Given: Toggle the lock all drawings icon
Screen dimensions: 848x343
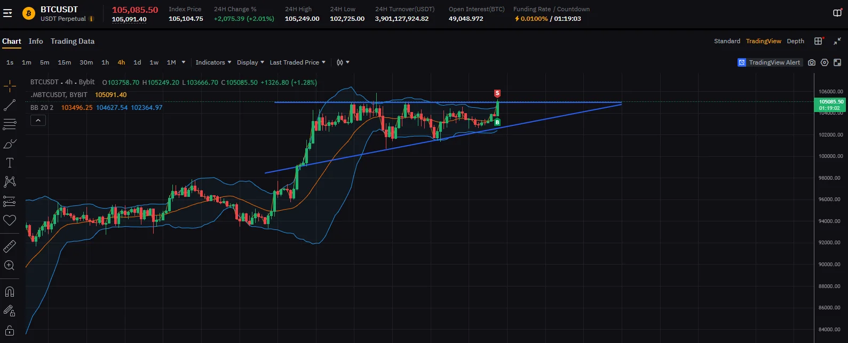Looking at the screenshot, I should tap(10, 330).
